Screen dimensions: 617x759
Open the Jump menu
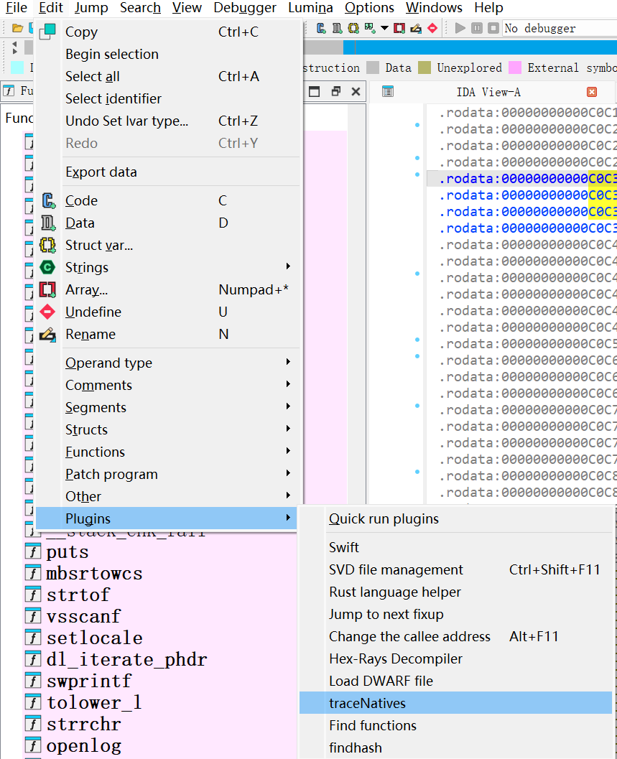coord(91,8)
